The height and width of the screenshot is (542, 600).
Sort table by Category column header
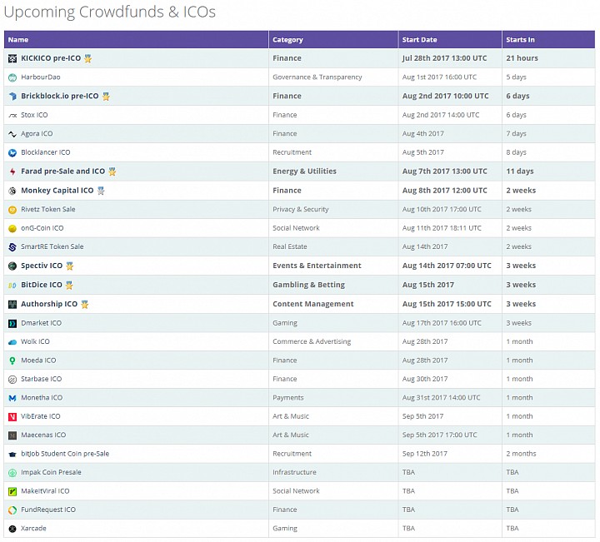(x=333, y=40)
